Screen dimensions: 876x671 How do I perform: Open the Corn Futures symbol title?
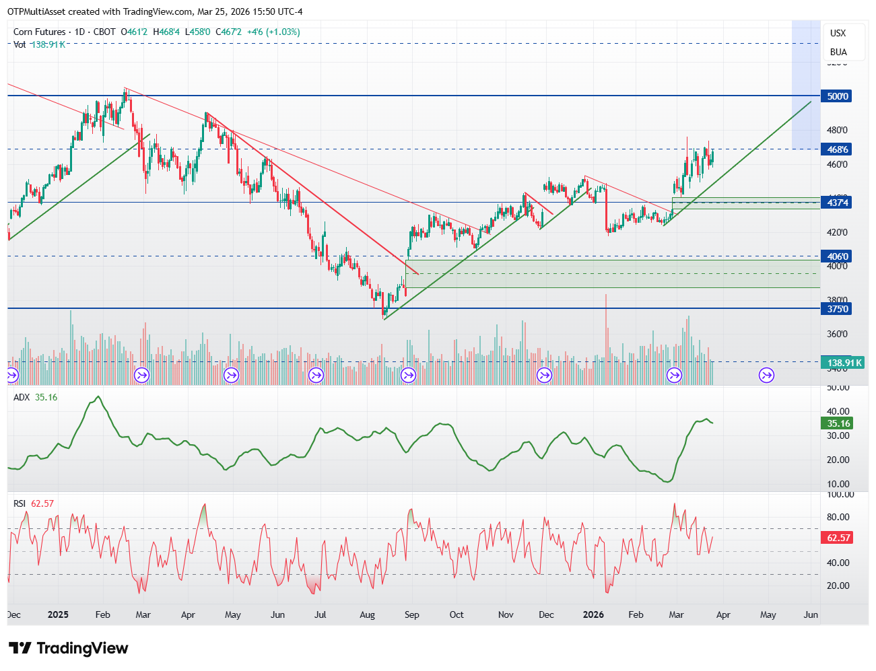coord(40,32)
